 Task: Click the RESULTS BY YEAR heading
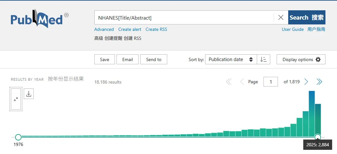(x=27, y=79)
